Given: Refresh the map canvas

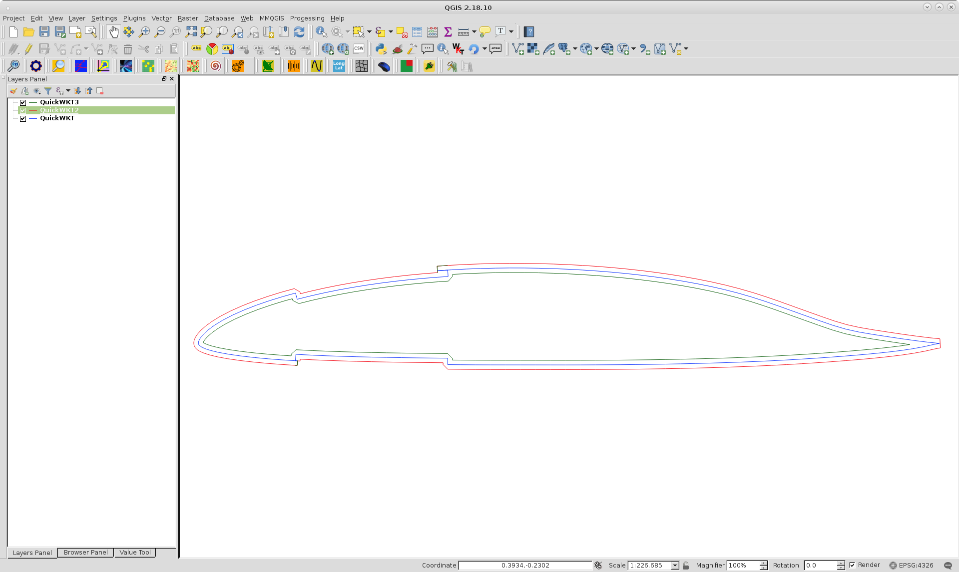Looking at the screenshot, I should click(x=299, y=32).
